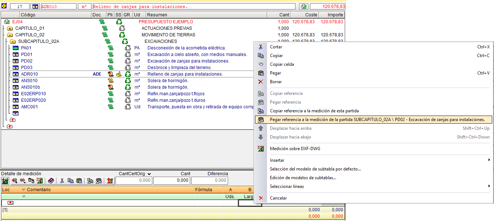Click the insert line icon in measurement toolbar

(x=15, y=181)
